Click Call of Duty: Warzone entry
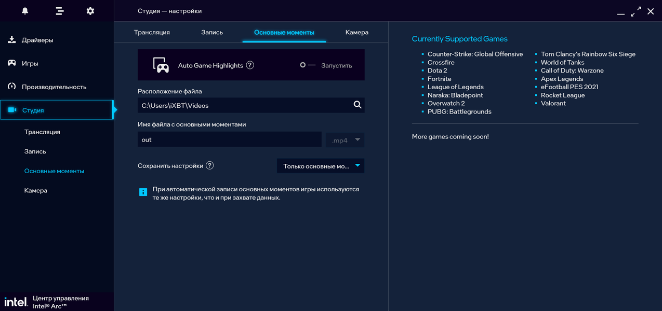Screen dimensions: 662x311 point(572,70)
